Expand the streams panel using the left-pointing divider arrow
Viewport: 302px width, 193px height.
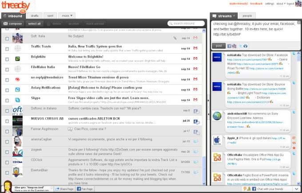pos(208,114)
